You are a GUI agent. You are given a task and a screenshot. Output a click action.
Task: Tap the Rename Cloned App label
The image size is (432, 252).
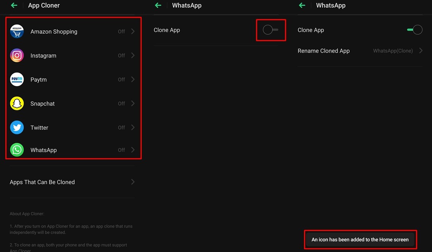[x=323, y=51]
